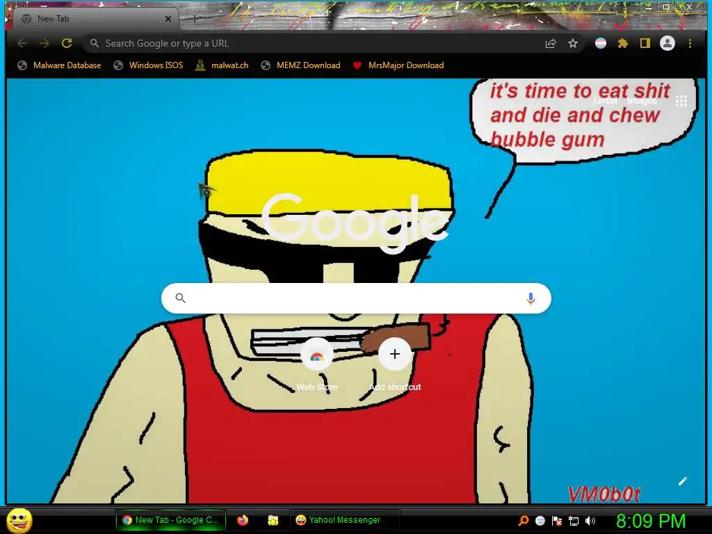712x534 pixels.
Task: Open the Malware Database bookmark
Action: click(59, 65)
